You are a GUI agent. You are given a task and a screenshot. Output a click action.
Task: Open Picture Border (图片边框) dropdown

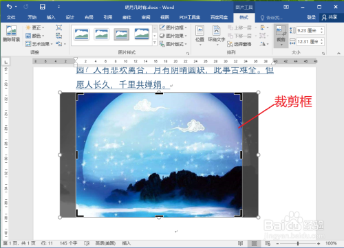[x=173, y=27]
